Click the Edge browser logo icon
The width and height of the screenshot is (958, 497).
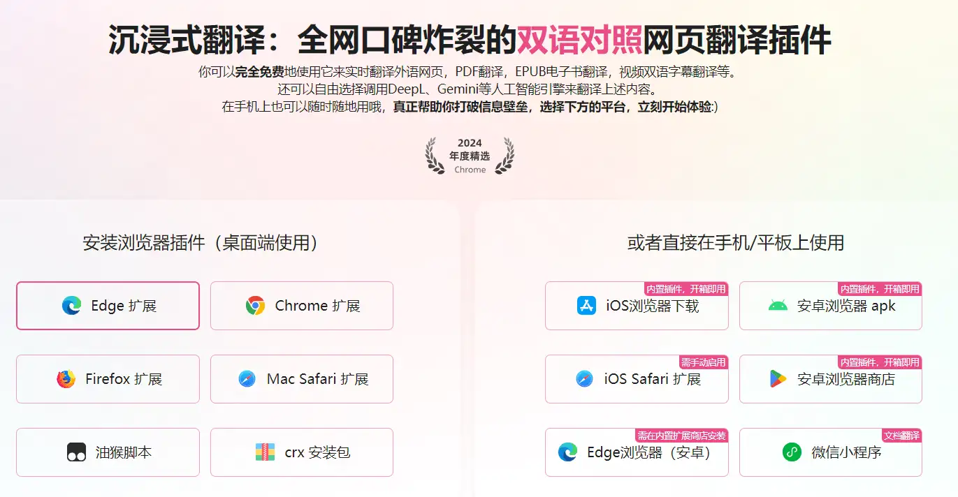click(x=71, y=306)
